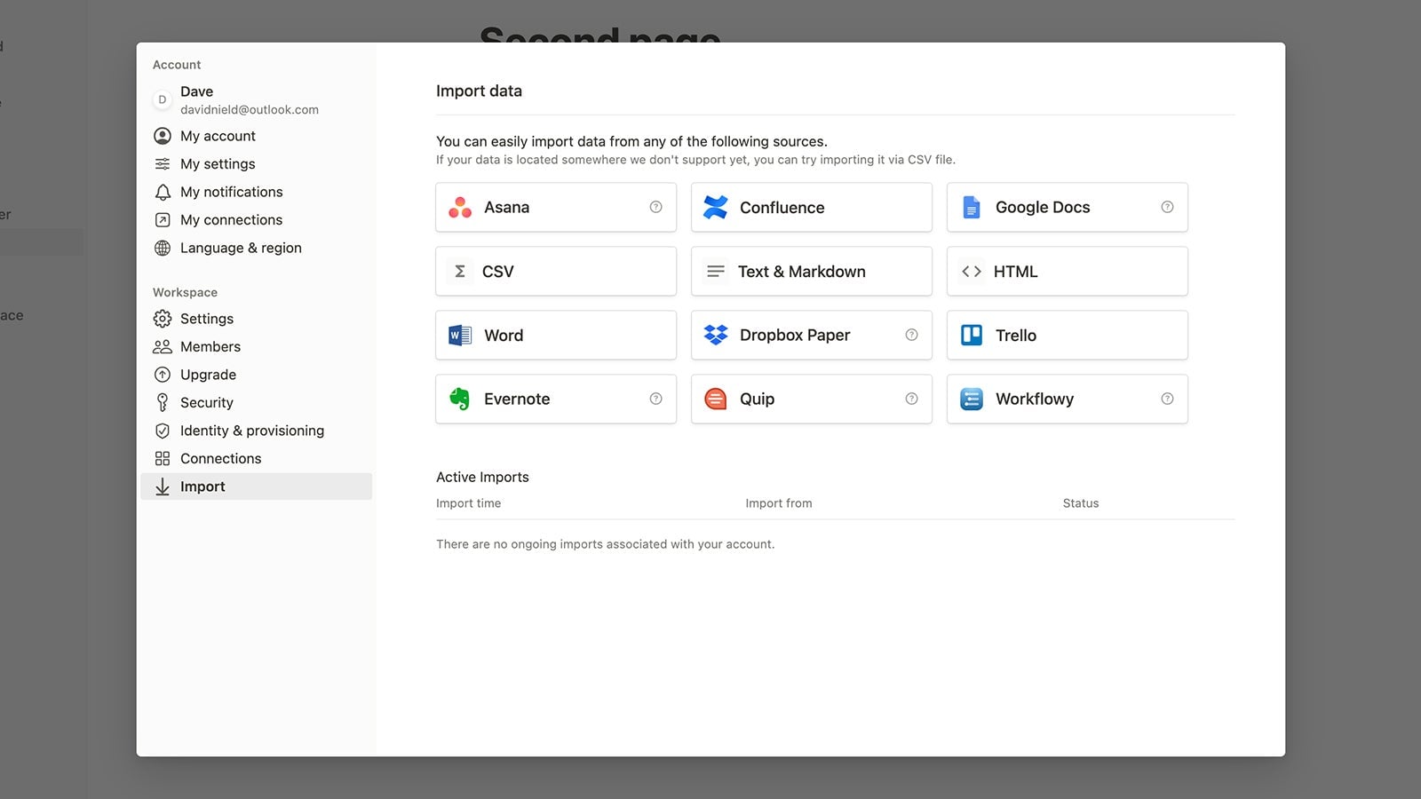Click the Import download arrow icon
This screenshot has height=799, width=1421.
[x=163, y=487]
